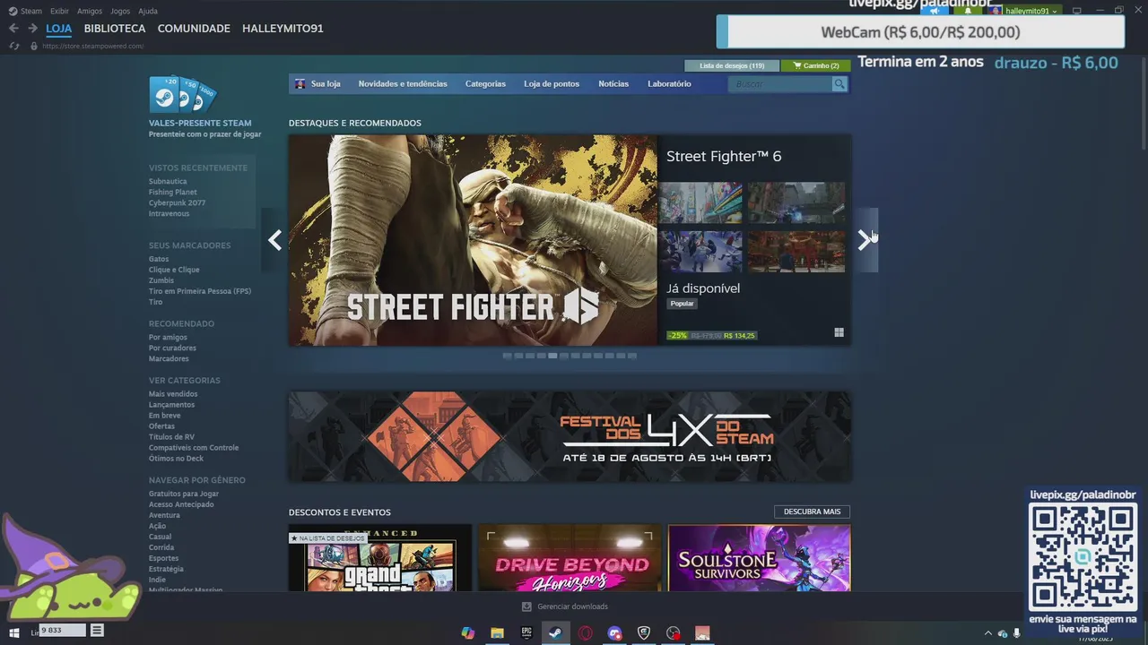Browse the Gatos tag
Viewport: 1148px width, 645px height.
pyautogui.click(x=159, y=259)
